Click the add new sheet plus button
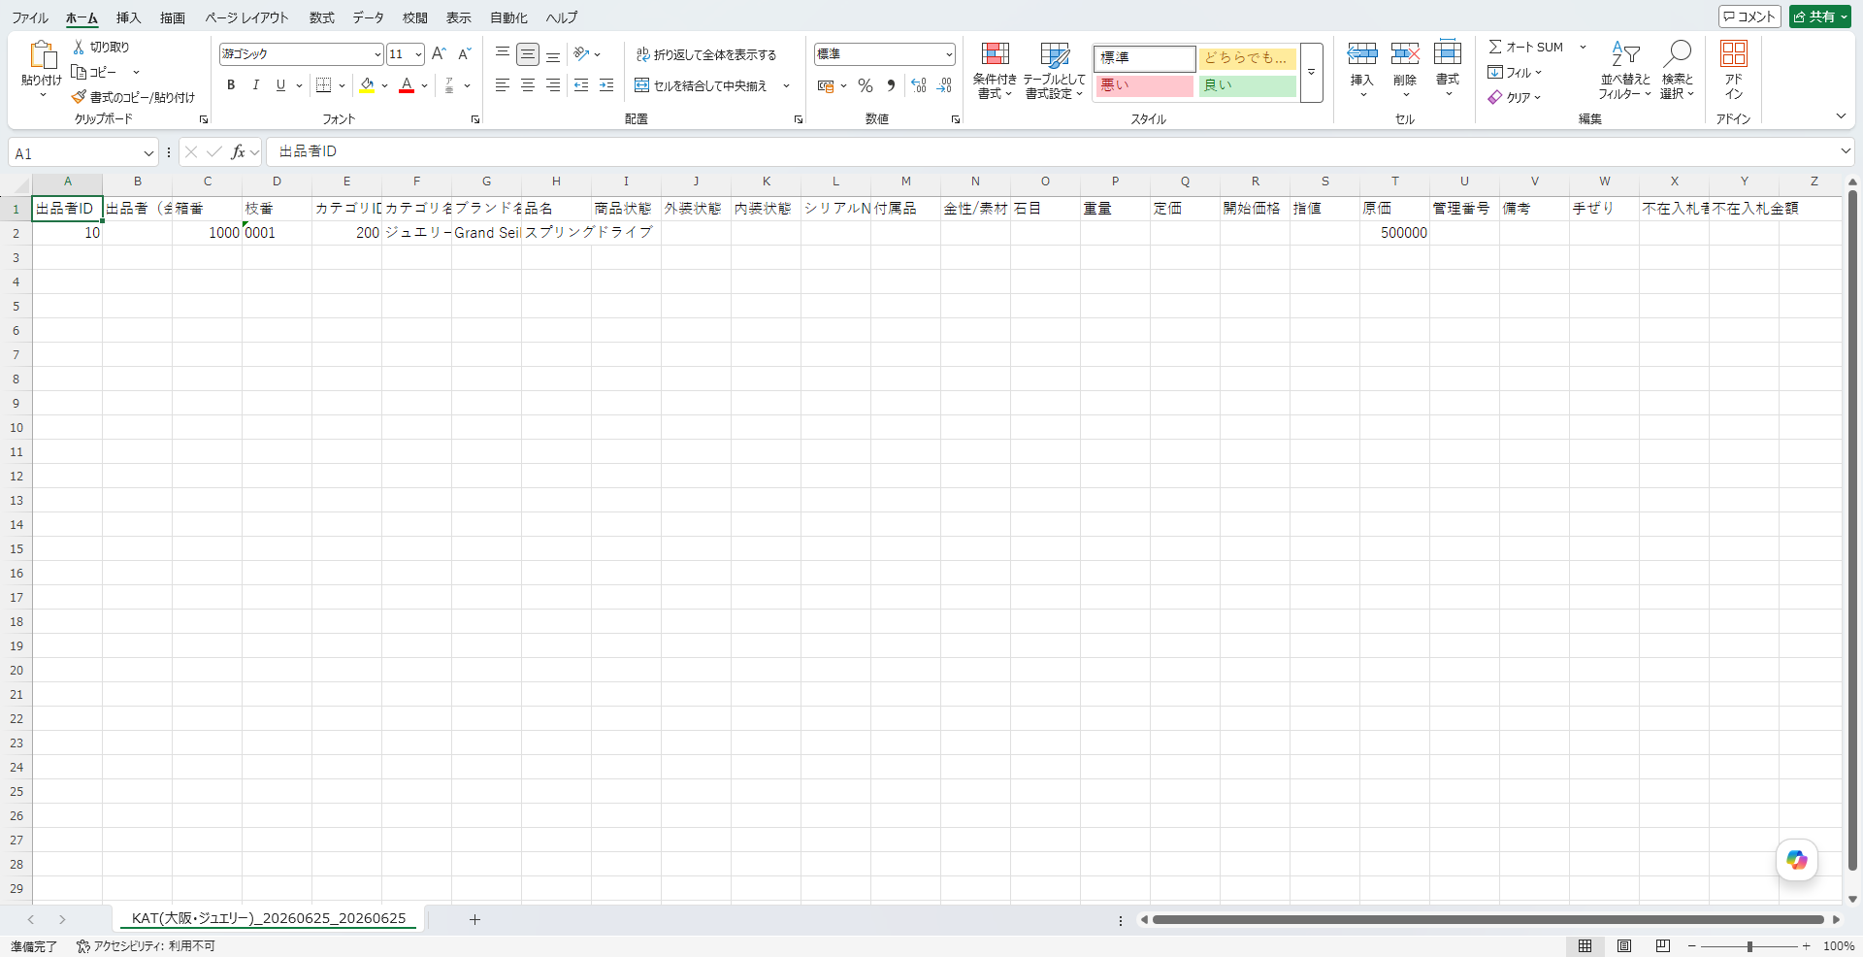Viewport: 1863px width, 957px height. 474,919
